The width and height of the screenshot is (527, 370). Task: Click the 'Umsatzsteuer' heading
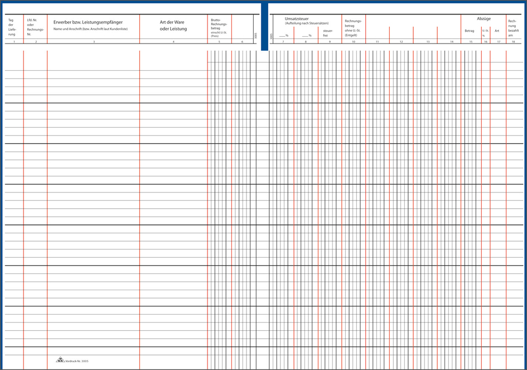pos(296,18)
